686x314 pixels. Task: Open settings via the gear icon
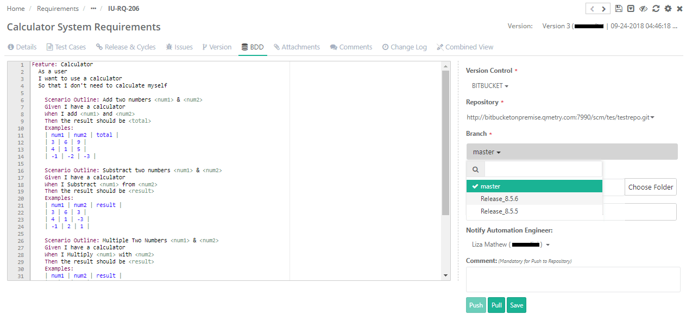pyautogui.click(x=668, y=8)
